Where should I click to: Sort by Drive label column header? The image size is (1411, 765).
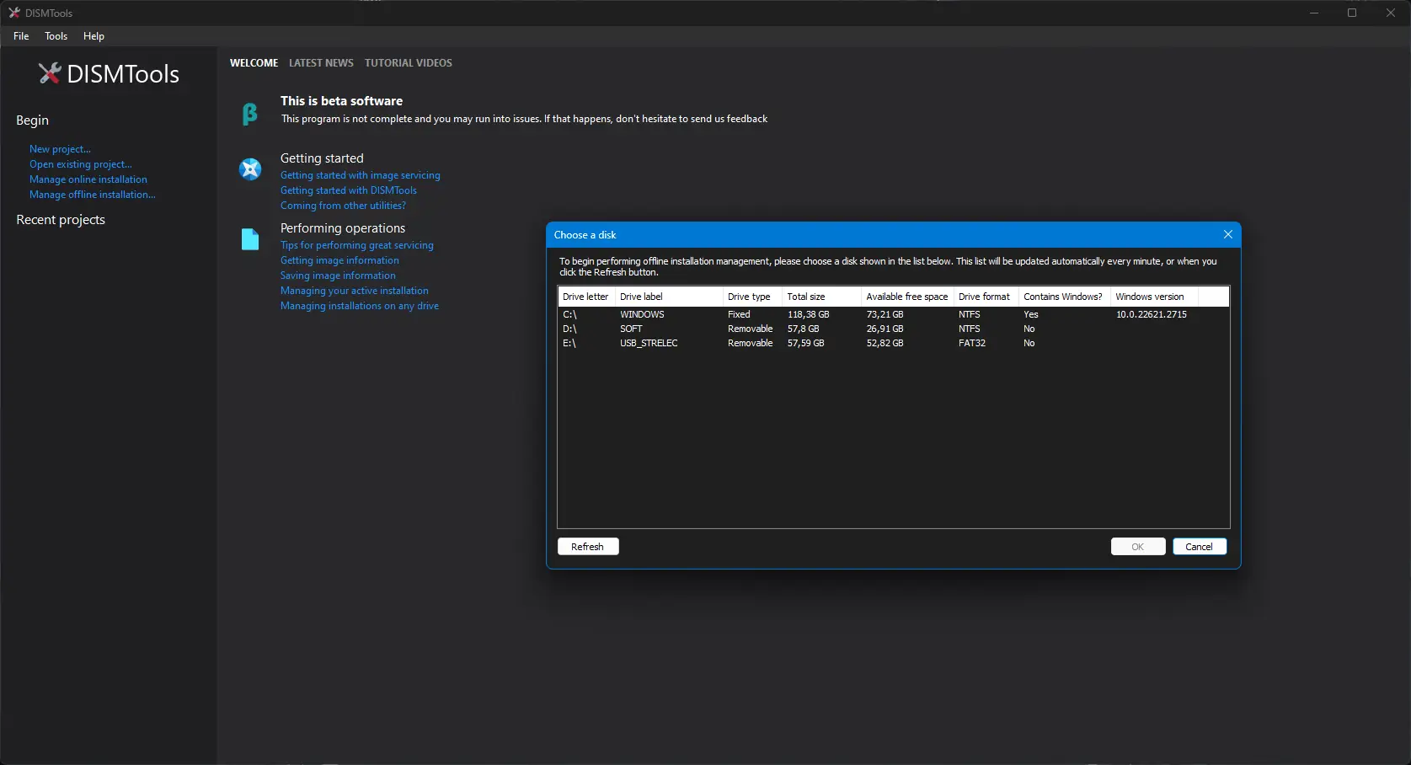tap(669, 297)
